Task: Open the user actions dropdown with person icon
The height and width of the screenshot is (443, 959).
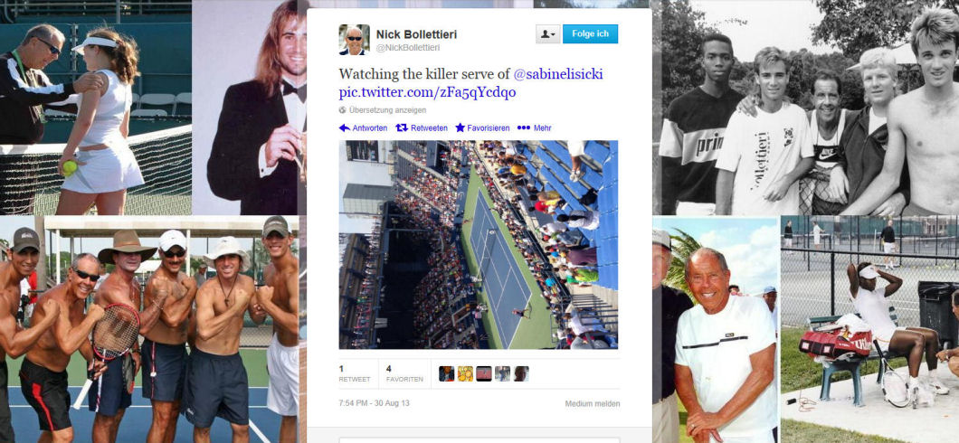Action: (548, 34)
